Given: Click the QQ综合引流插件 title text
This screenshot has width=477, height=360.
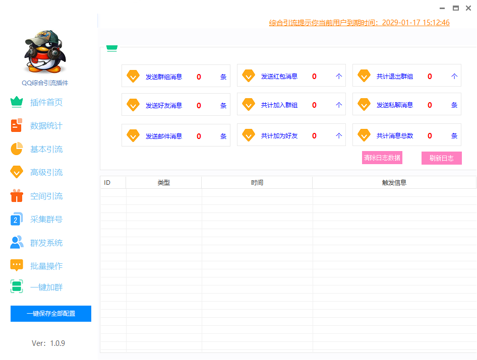Looking at the screenshot, I should (45, 83).
